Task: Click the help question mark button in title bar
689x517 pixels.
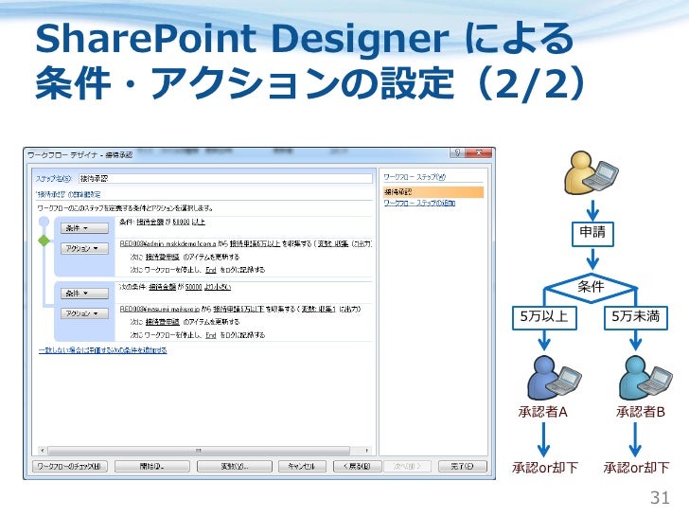Action: point(457,153)
